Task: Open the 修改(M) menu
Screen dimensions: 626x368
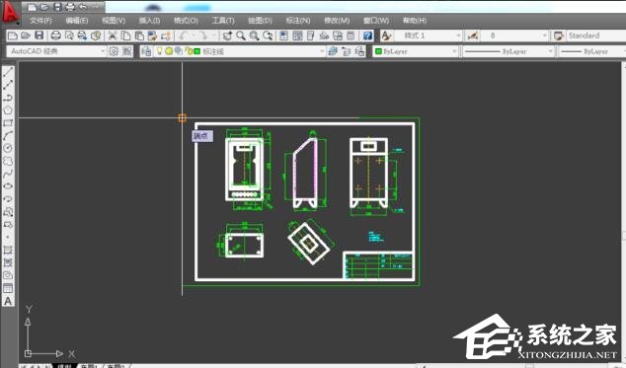Action: point(337,21)
